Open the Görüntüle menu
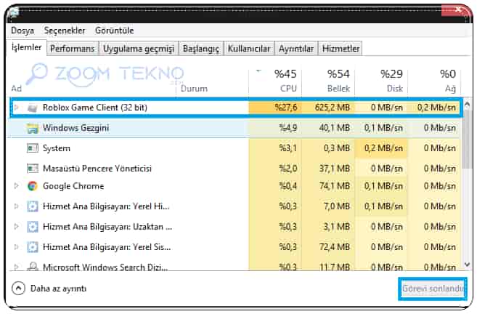 pos(115,31)
